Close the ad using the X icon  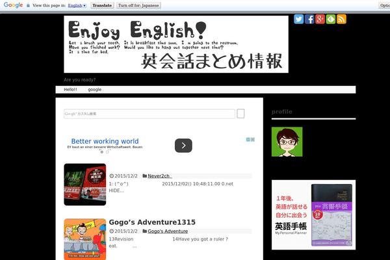pyautogui.click(x=252, y=139)
